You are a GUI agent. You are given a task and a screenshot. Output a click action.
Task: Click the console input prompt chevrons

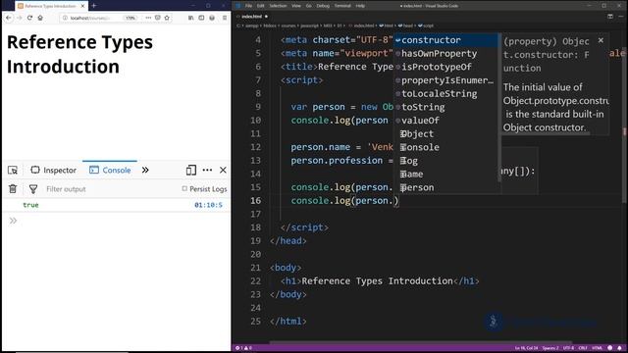(13, 221)
